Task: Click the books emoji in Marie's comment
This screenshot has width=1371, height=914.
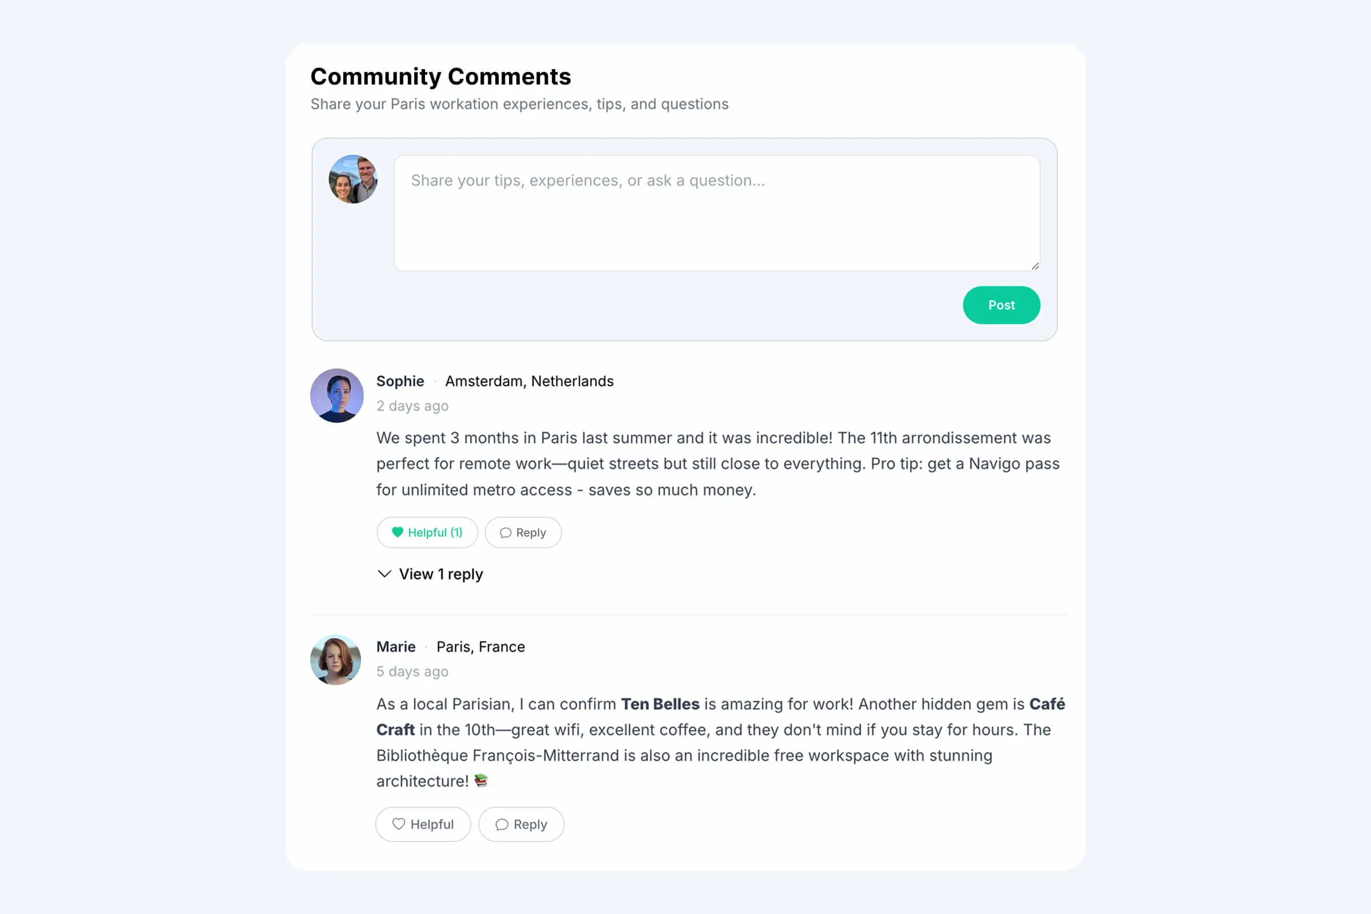Action: pyautogui.click(x=481, y=780)
